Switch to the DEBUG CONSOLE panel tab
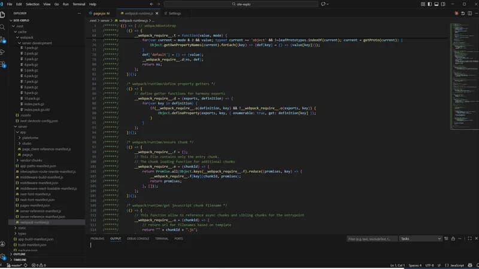Image resolution: width=479 pixels, height=269 pixels. (138, 239)
